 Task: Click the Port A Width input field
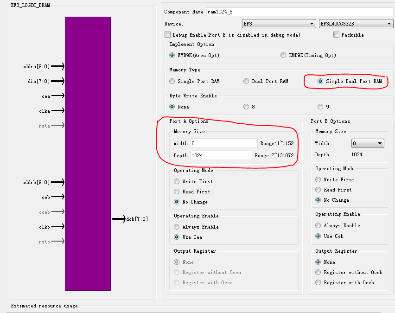(x=223, y=143)
